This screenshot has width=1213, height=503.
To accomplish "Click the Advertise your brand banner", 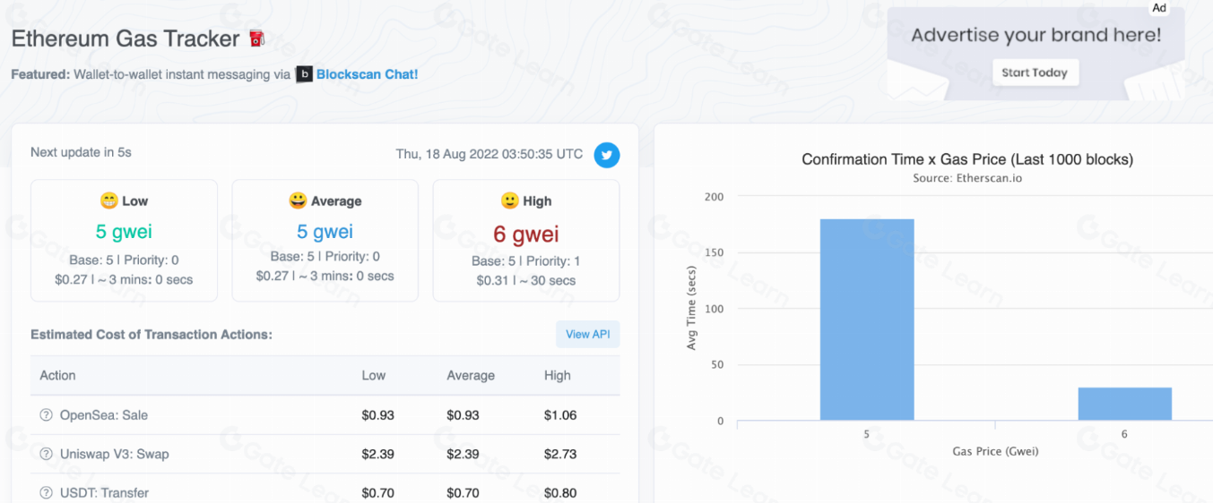I will [1035, 36].
